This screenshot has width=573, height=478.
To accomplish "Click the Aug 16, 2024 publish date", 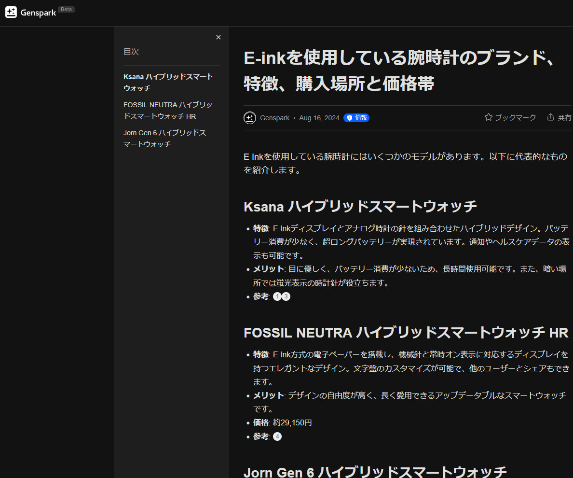I will point(319,118).
